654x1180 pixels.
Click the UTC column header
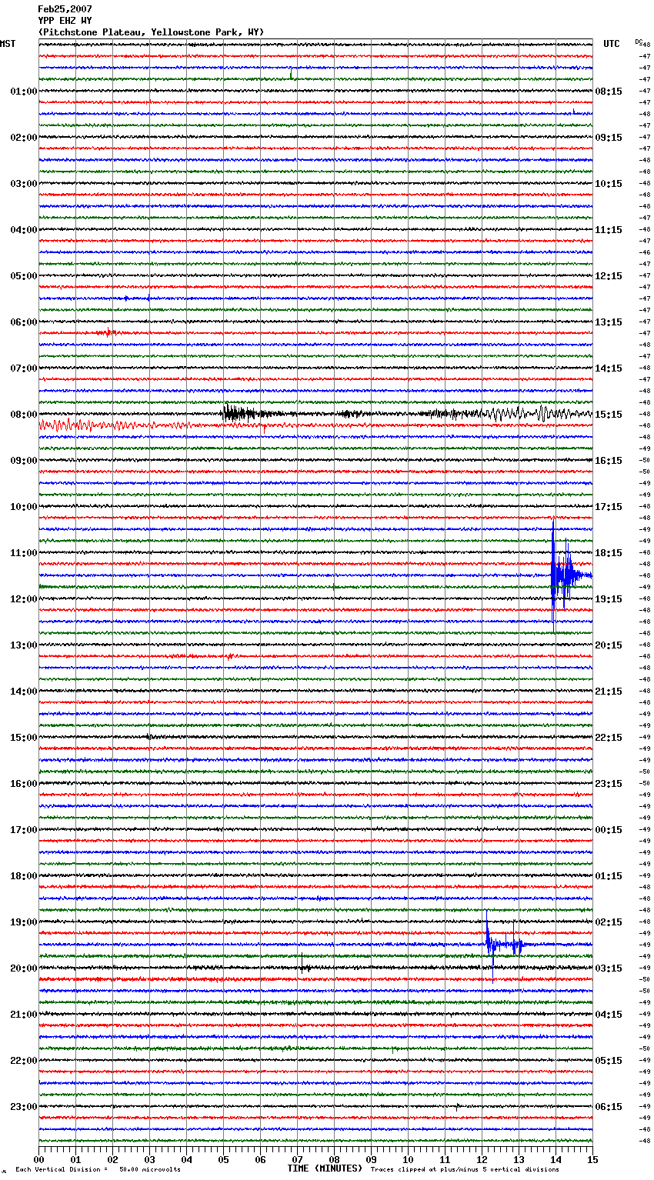coord(612,44)
